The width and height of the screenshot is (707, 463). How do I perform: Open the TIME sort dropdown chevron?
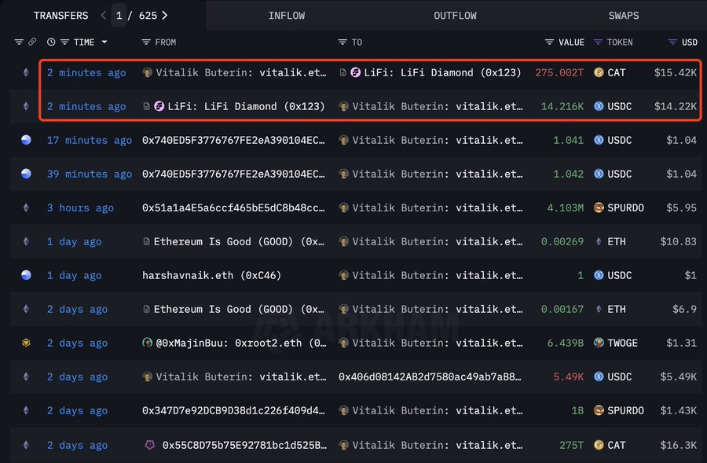[x=104, y=42]
